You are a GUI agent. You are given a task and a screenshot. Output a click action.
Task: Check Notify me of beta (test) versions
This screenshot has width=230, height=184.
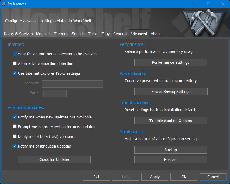[x=15, y=136]
